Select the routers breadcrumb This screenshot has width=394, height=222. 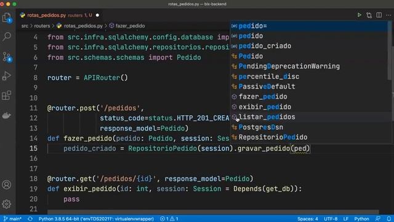point(42,26)
